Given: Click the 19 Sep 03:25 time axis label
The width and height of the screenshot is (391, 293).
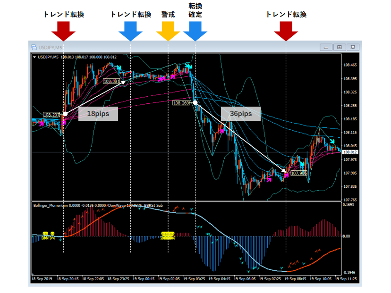Looking at the screenshot, I should click(193, 279).
